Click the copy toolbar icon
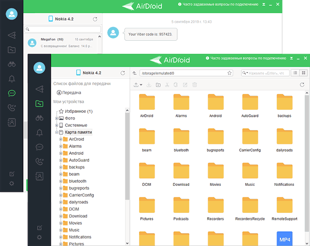 tap(175, 85)
